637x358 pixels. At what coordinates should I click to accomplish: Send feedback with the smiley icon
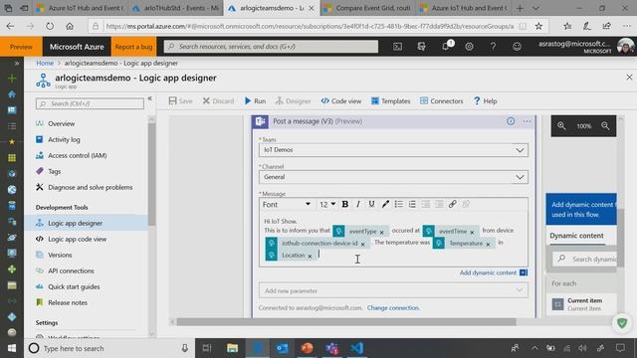517,47
